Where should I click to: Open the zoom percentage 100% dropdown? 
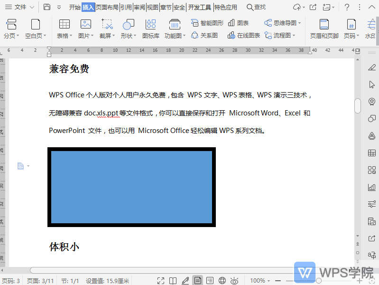point(260,281)
